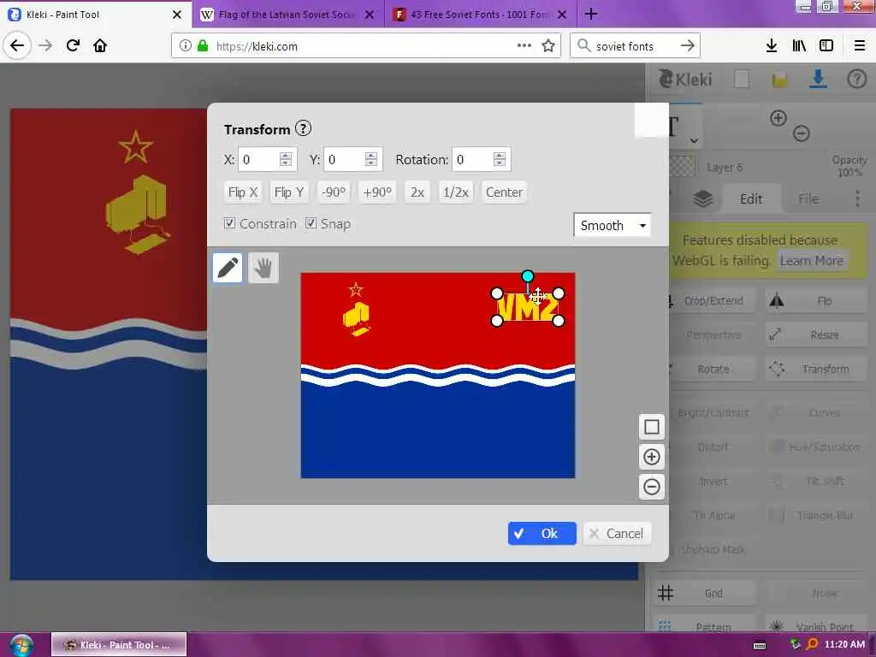Image resolution: width=876 pixels, height=657 pixels.
Task: Open page actions three-dot menu
Action: pos(524,45)
